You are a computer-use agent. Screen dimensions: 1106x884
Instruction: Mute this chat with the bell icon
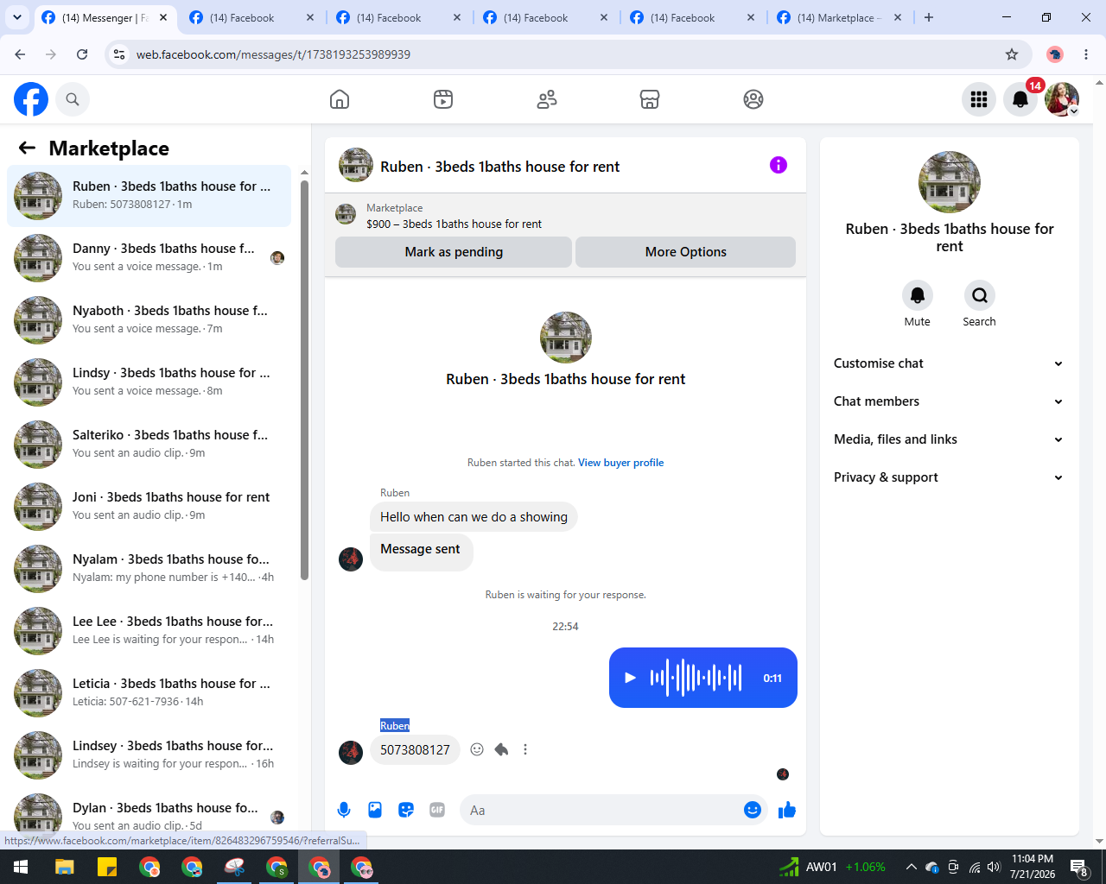point(918,295)
